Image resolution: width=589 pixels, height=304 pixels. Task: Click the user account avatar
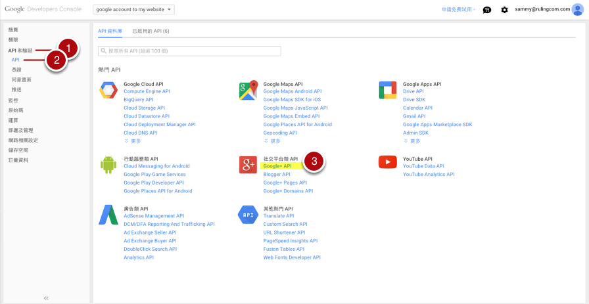point(577,10)
